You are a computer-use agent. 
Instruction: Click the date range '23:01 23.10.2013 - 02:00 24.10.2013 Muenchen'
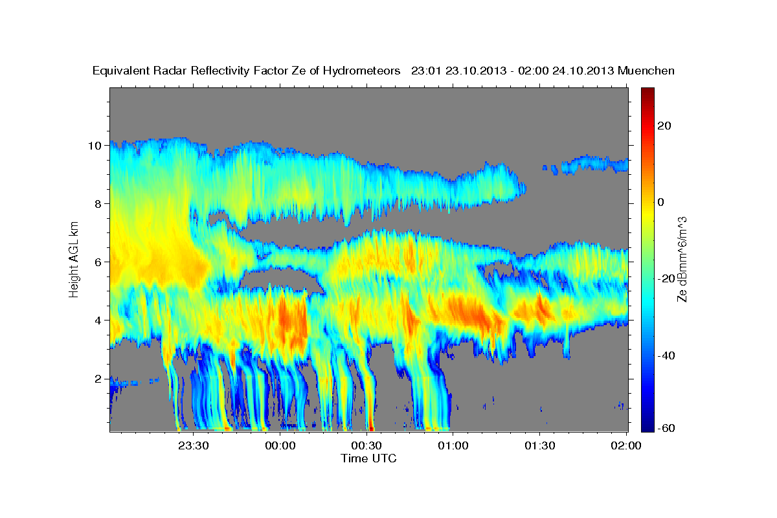(x=543, y=71)
